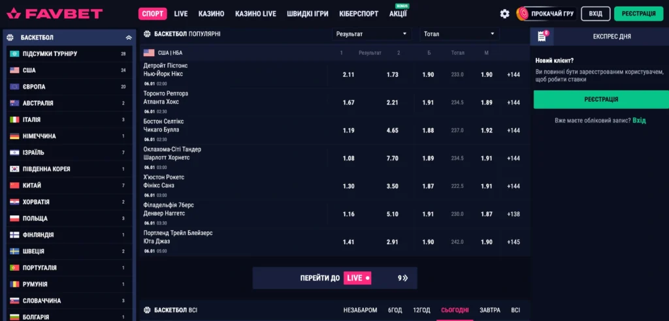Image resolution: width=669 pixels, height=321 pixels.
Task: Switch to the КАЗИНО LIVE tab
Action: tap(255, 14)
